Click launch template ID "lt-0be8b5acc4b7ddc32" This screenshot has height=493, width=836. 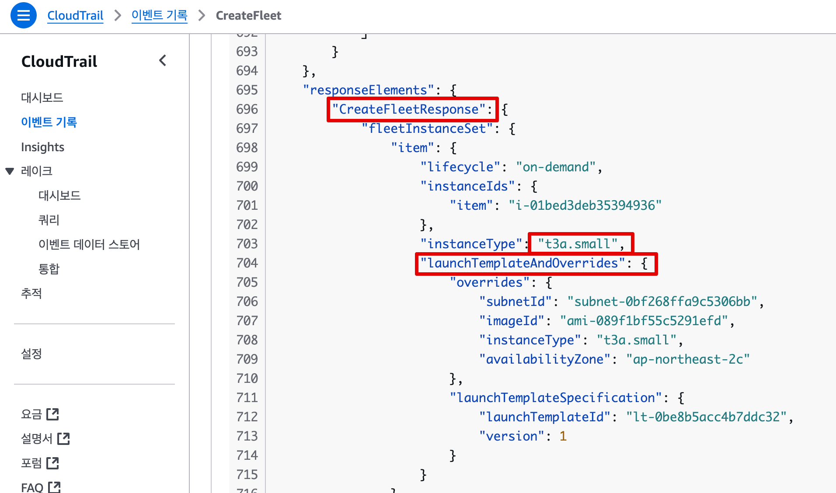tap(706, 417)
